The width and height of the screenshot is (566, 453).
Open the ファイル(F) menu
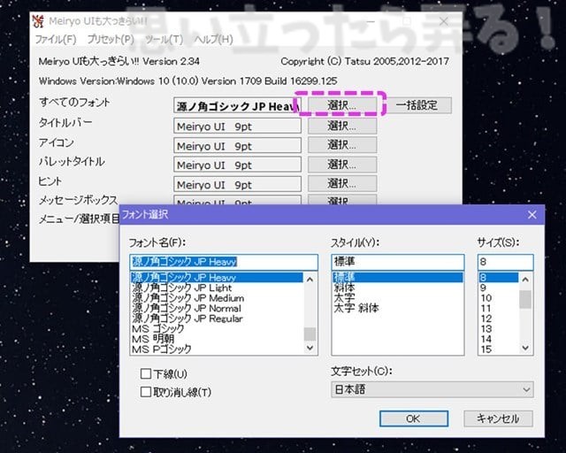point(55,40)
